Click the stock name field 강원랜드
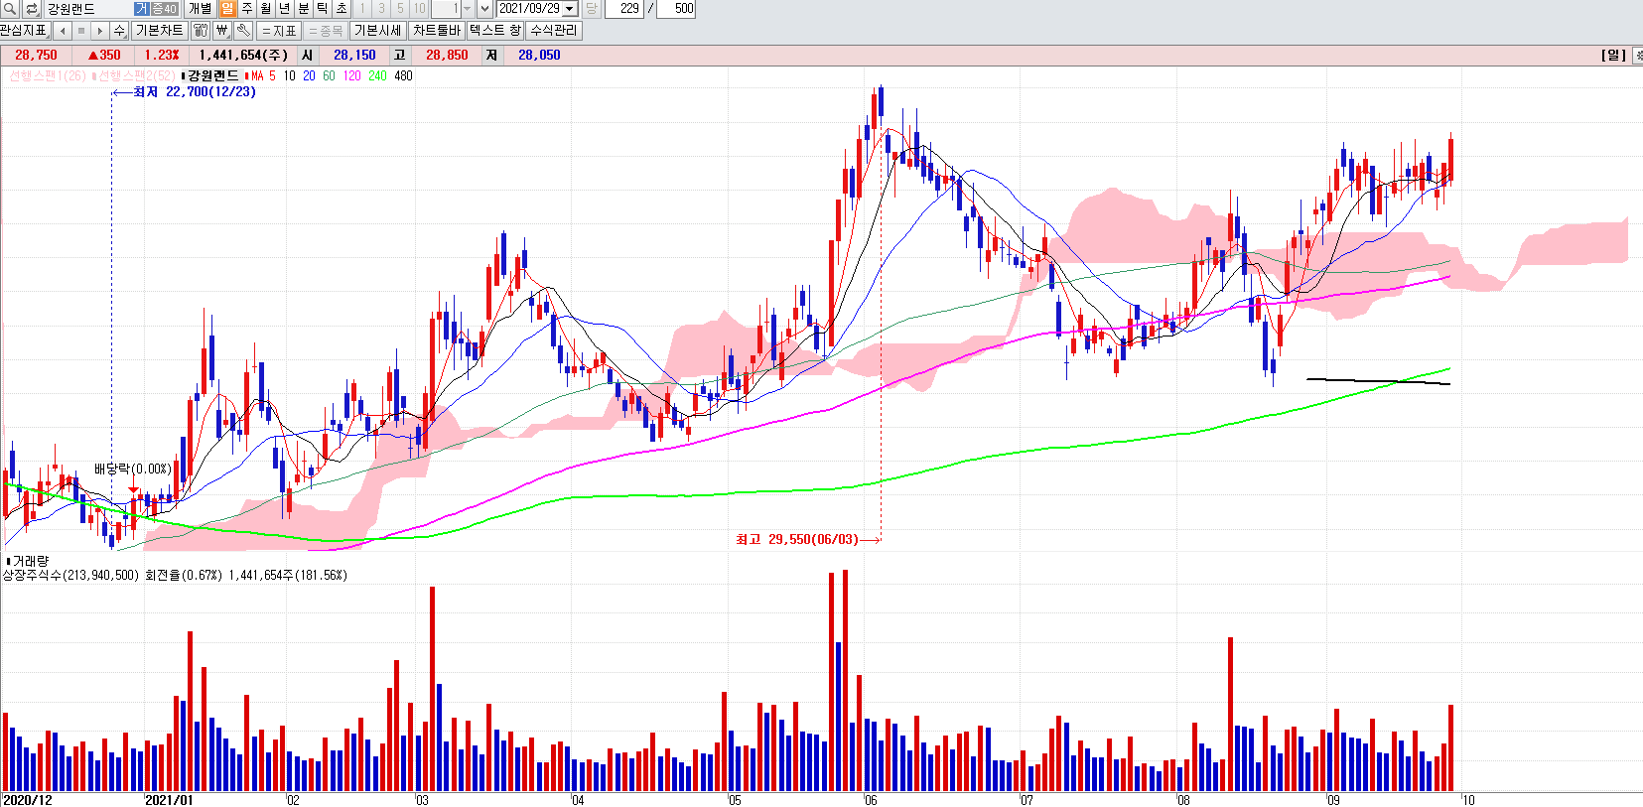1643x807 pixels. (x=87, y=9)
